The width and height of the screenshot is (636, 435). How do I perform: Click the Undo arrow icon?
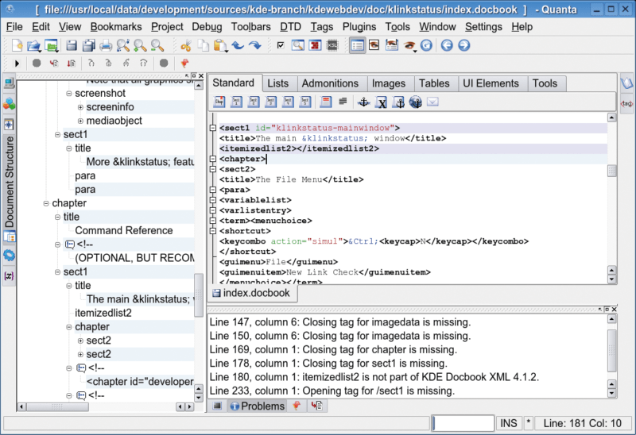(x=238, y=45)
